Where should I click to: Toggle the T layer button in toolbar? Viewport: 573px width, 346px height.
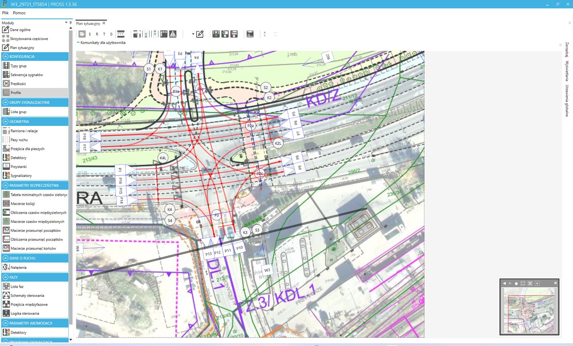click(x=104, y=34)
